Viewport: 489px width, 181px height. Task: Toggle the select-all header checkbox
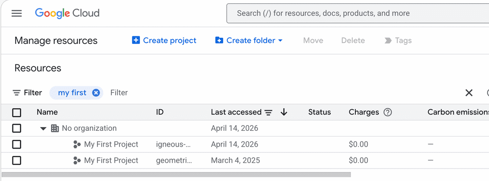[17, 112]
